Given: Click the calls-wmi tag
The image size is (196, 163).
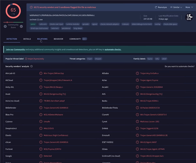Looking at the screenshot, I should tap(43, 24).
